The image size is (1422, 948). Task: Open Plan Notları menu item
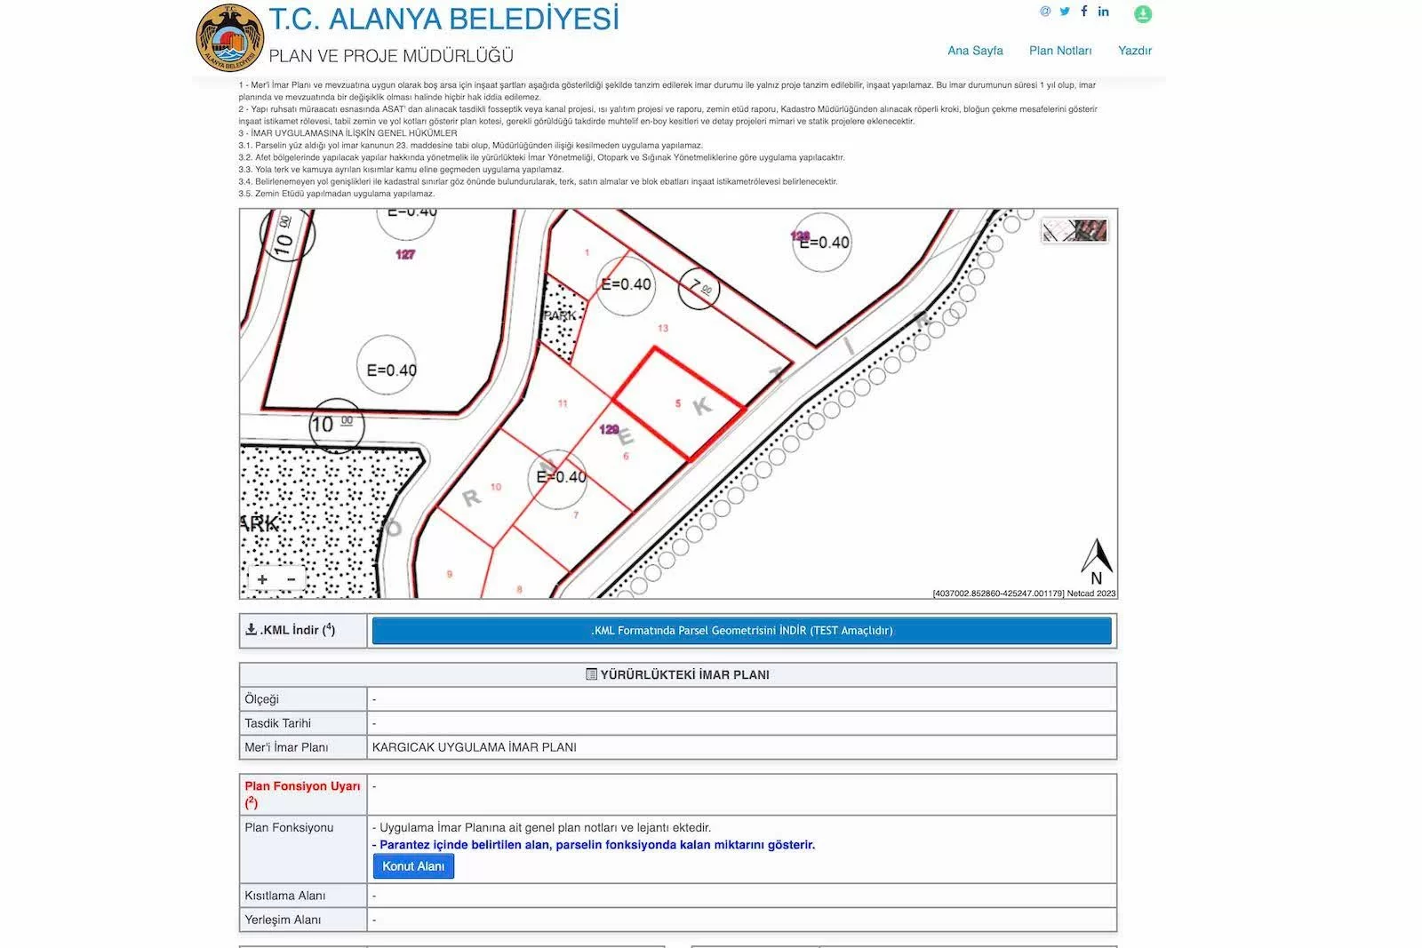click(1059, 51)
